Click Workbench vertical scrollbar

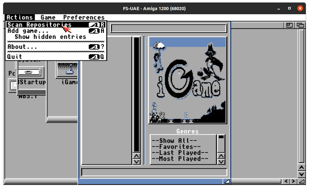tap(301, 96)
